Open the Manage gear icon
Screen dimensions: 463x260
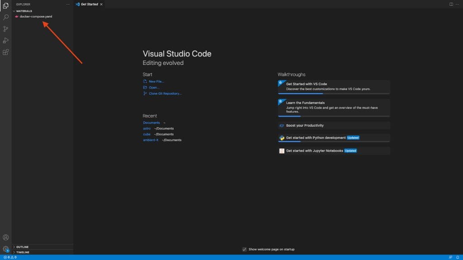(6, 249)
